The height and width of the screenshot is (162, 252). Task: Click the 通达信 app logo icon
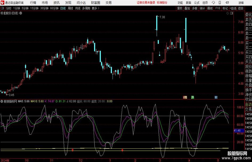tap(2, 3)
